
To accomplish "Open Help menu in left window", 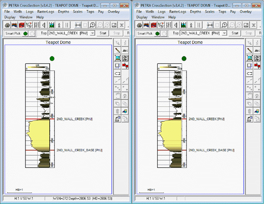I will coord(40,17).
